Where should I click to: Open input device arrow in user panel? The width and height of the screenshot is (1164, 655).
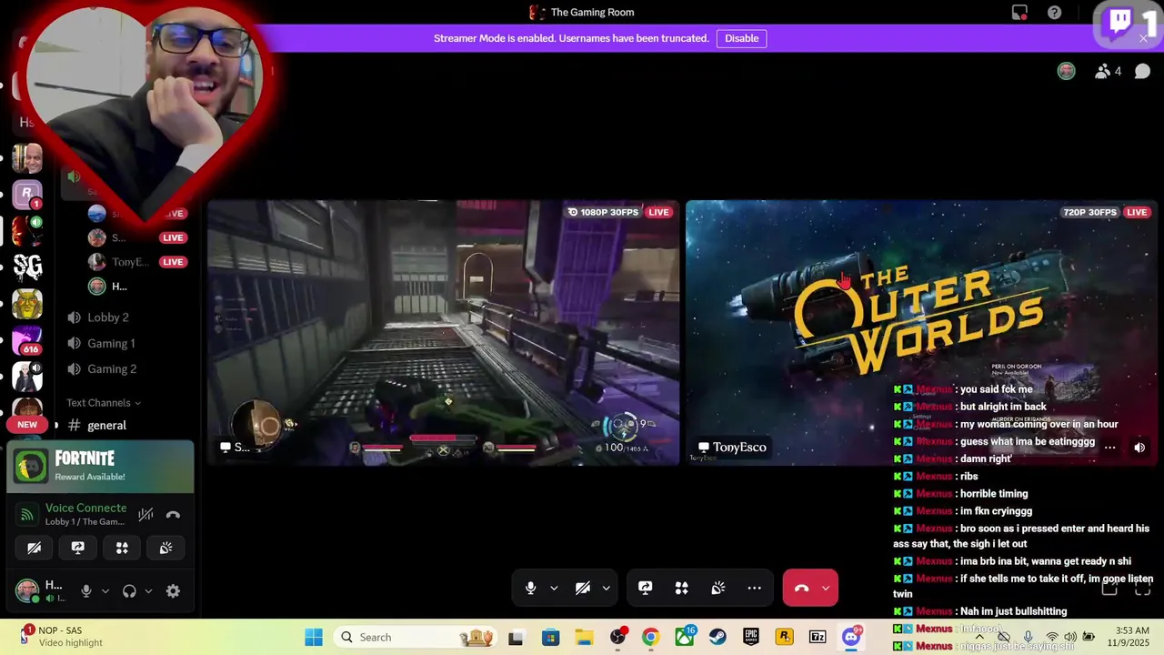[x=105, y=591]
